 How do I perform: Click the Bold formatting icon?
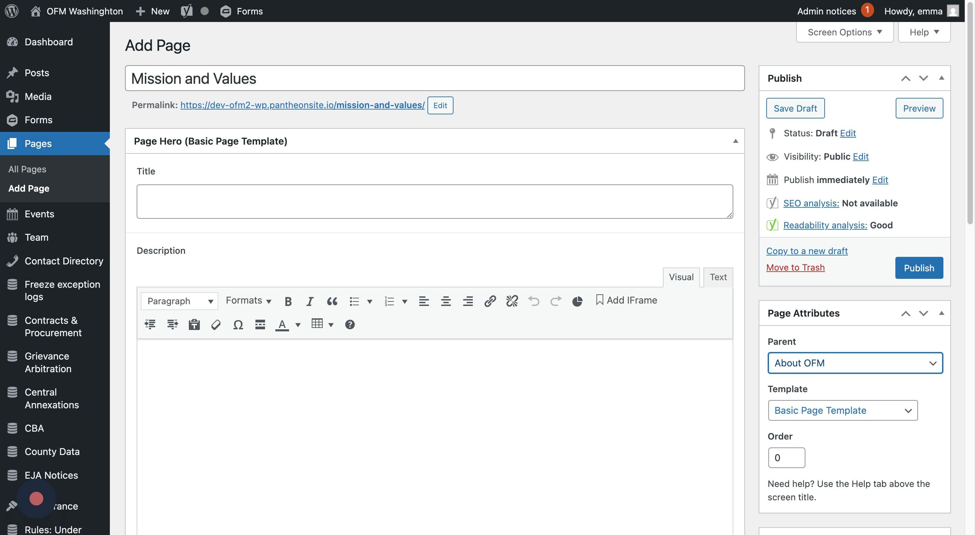coord(288,301)
